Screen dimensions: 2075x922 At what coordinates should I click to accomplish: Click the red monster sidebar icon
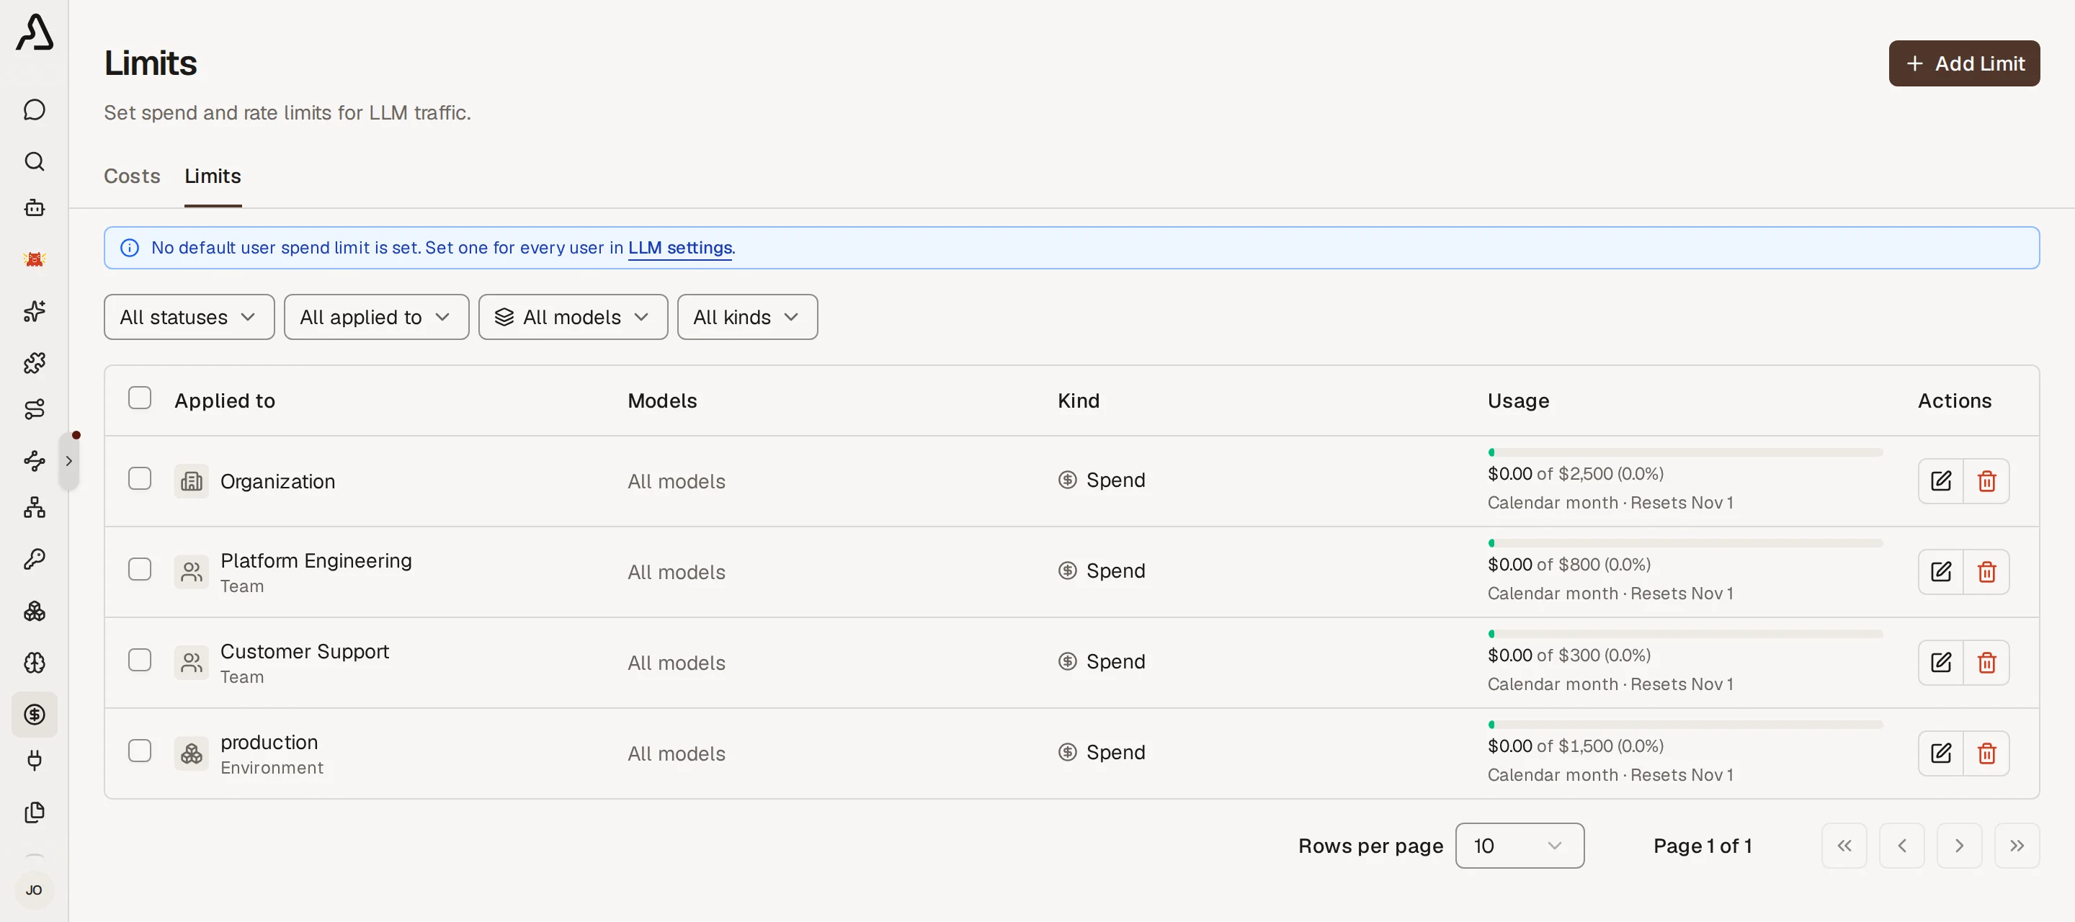(x=35, y=259)
